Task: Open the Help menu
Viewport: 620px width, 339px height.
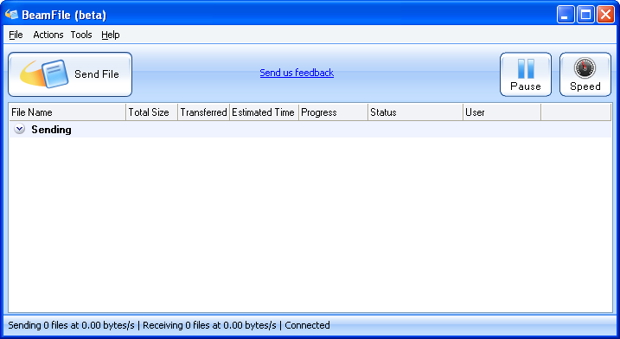Action: click(x=111, y=35)
